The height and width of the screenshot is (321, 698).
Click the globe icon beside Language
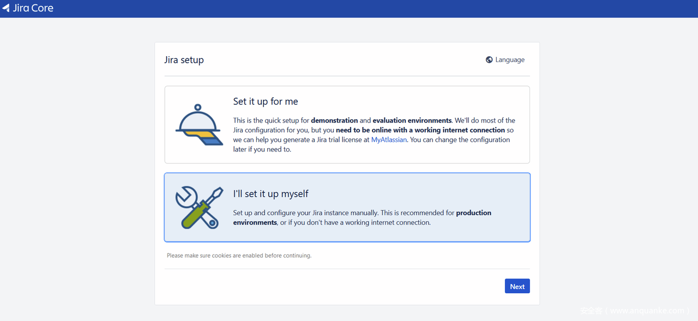[x=489, y=60]
